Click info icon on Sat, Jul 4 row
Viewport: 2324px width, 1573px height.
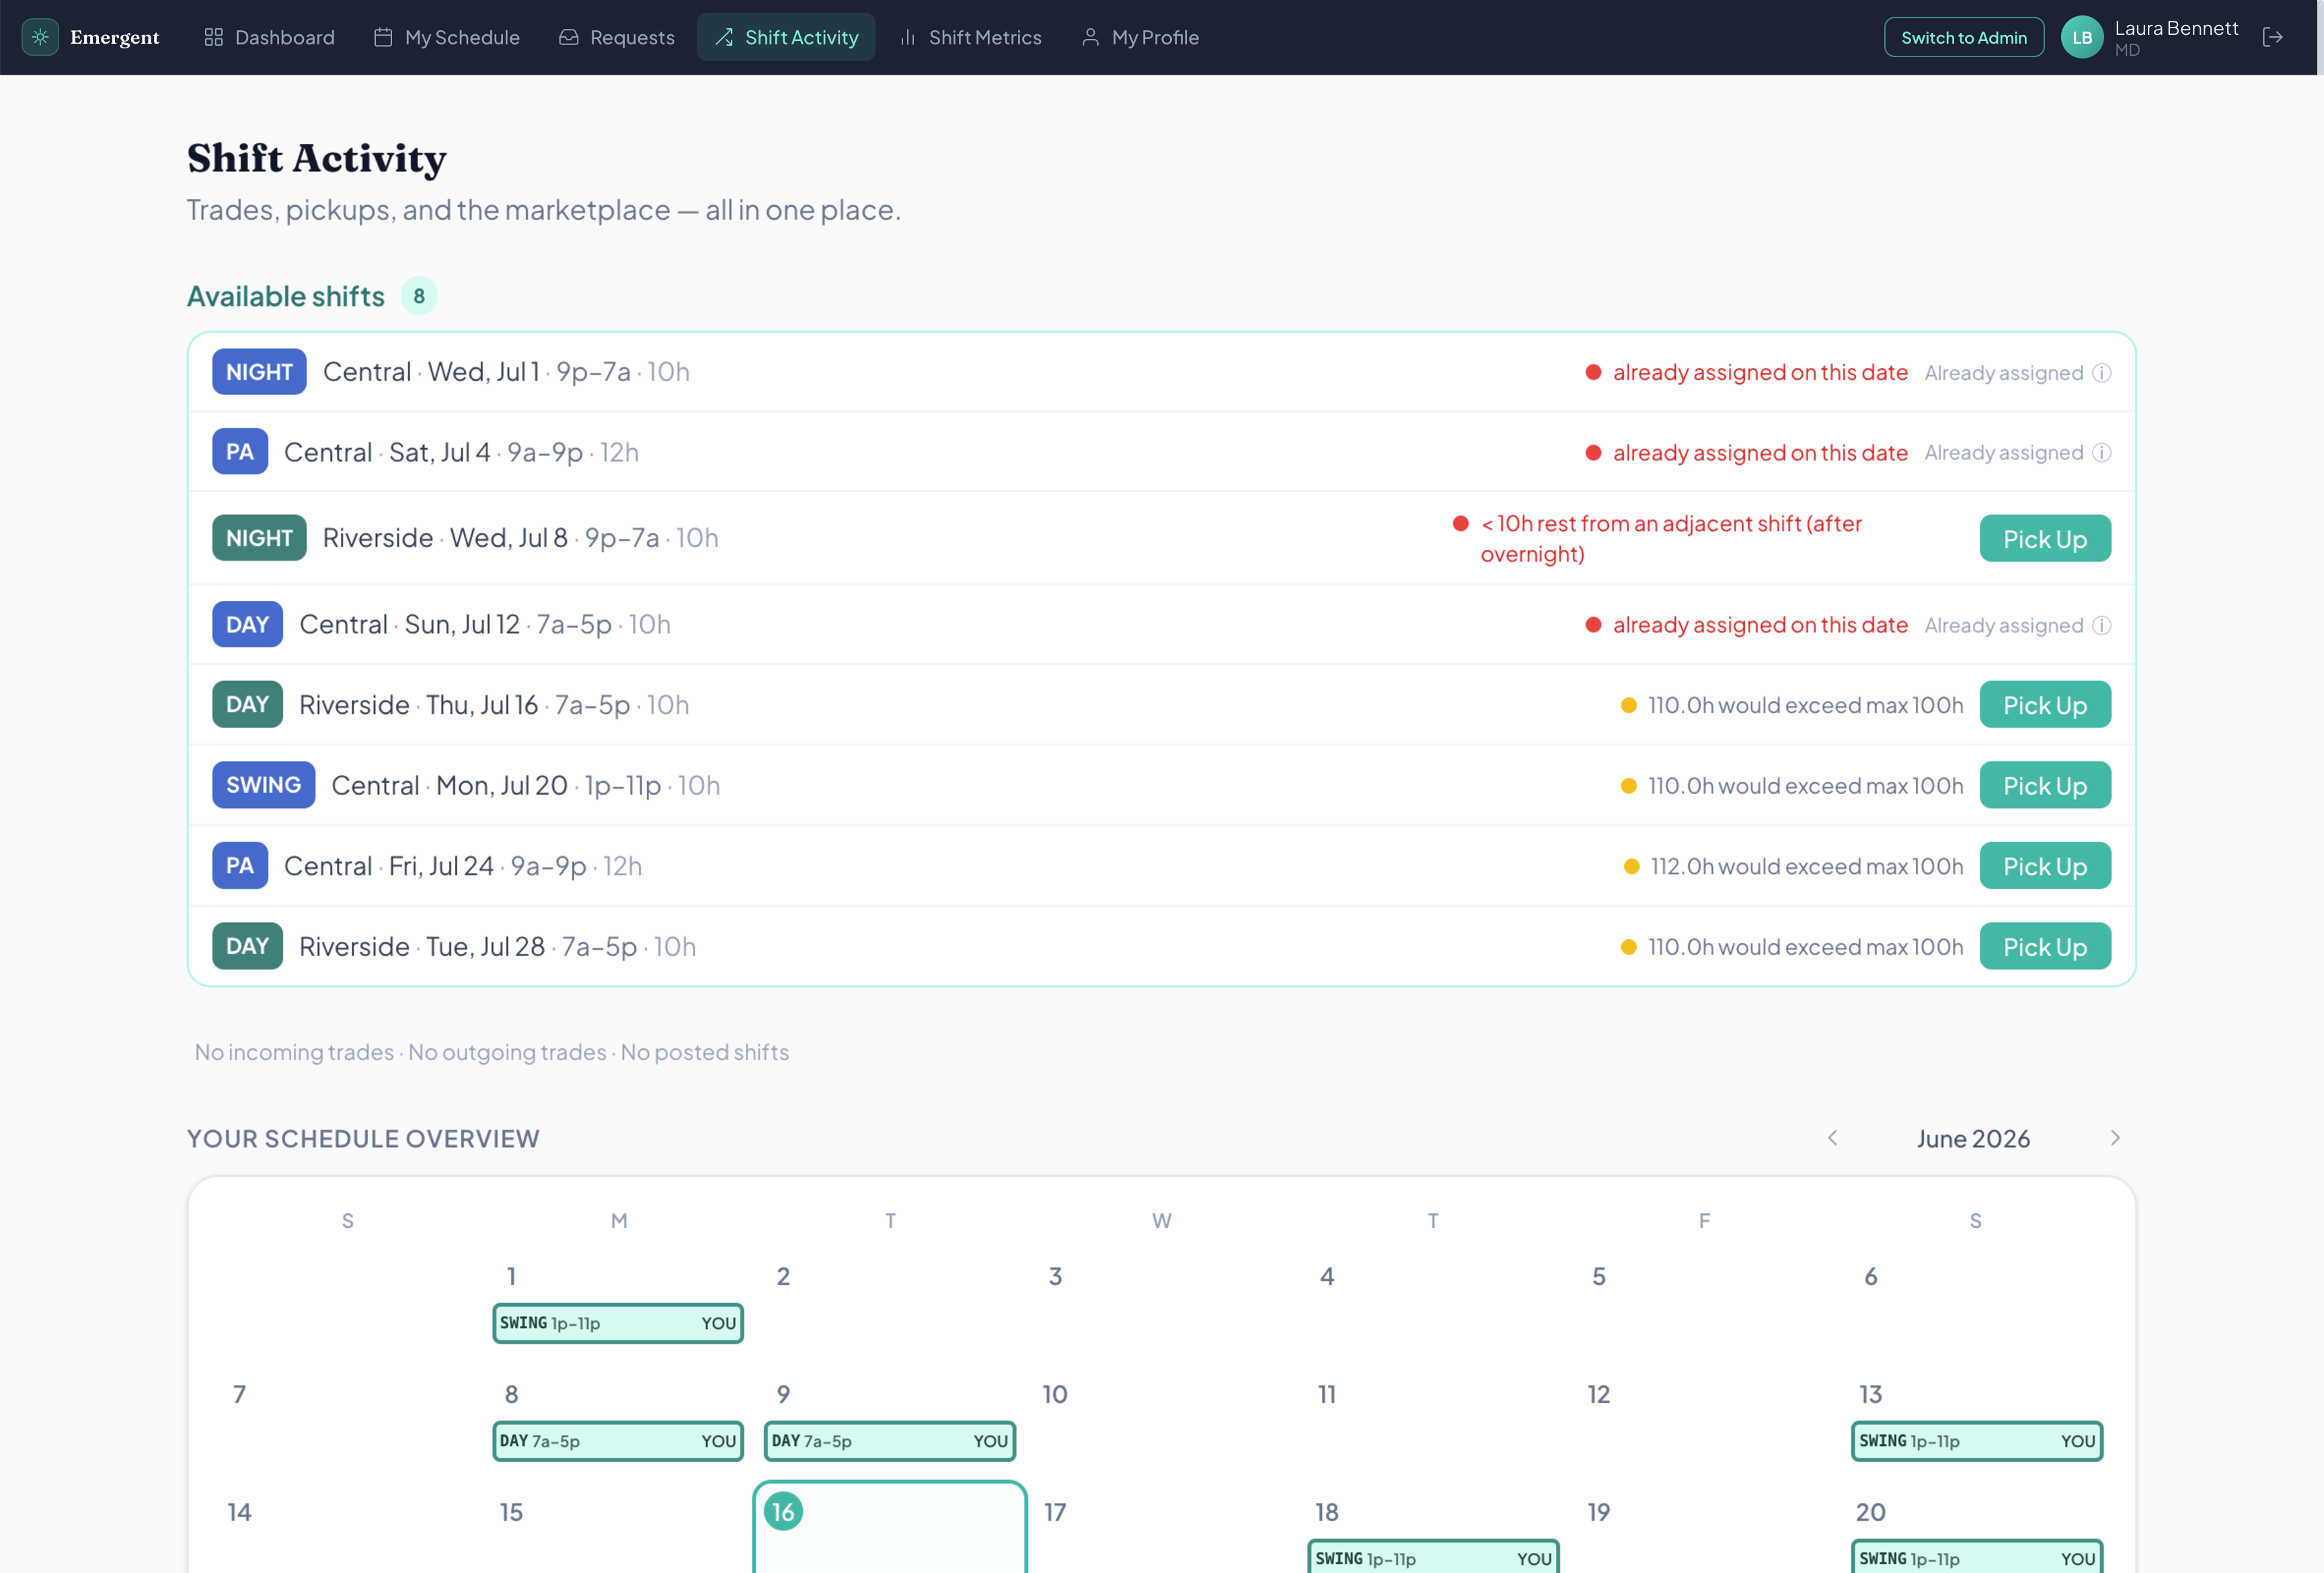point(2102,452)
